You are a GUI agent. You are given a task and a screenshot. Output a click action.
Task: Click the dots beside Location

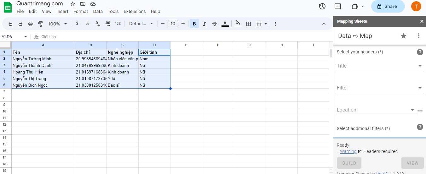420,111
